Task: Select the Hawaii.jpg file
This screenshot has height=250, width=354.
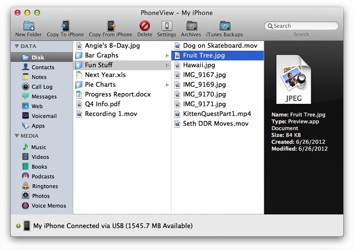Action: pos(199,65)
